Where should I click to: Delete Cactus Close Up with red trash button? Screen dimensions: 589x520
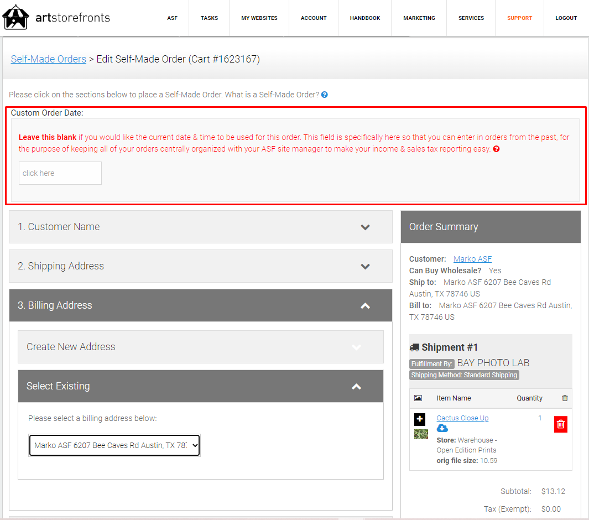[560, 424]
